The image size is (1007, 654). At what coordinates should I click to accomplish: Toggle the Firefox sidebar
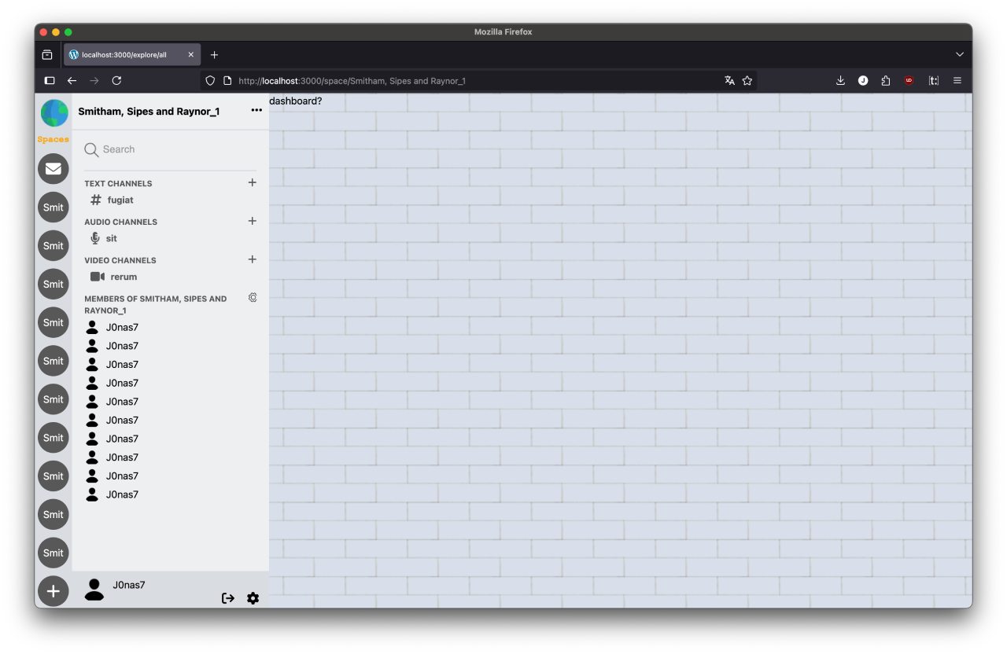point(50,80)
